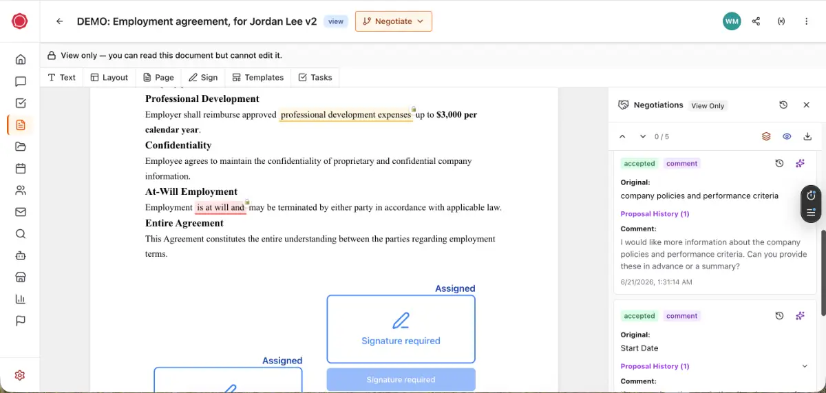The image size is (826, 393).
Task: Open settings gear in sidebar
Action: 20,375
